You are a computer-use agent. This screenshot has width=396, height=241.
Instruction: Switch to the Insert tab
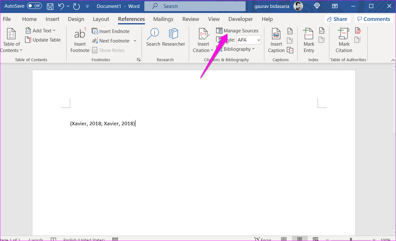[x=52, y=19]
